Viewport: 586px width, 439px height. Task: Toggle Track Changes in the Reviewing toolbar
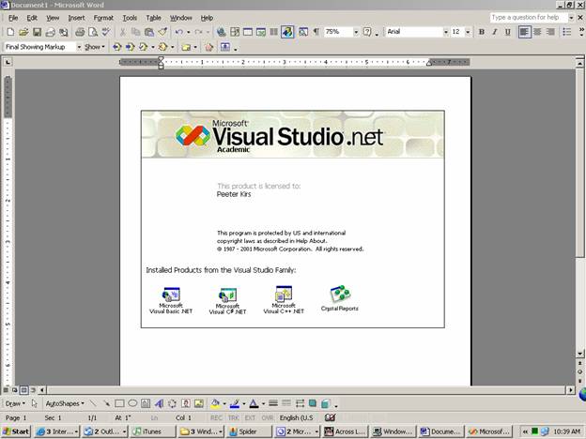point(209,47)
